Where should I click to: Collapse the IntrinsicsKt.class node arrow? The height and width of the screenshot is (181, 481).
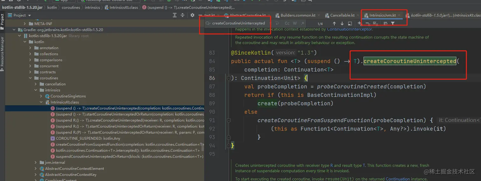(41, 102)
